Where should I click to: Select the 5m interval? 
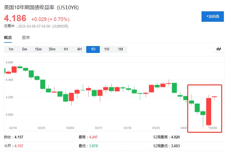point(25,49)
